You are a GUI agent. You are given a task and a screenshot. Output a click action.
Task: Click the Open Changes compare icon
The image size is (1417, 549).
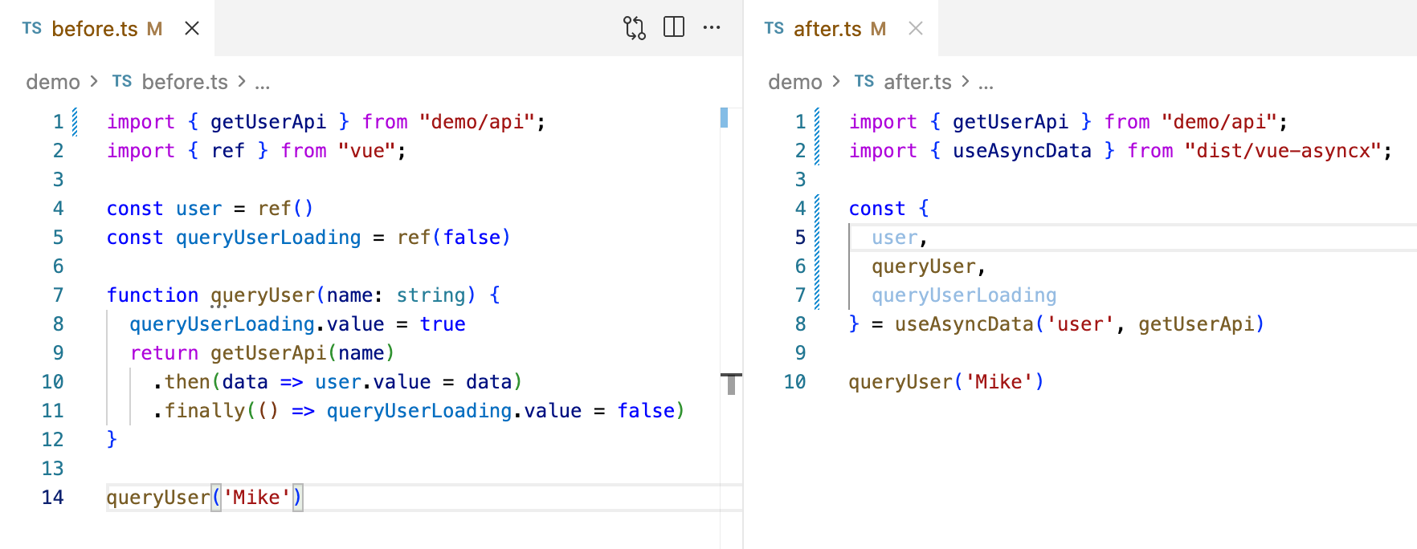point(634,28)
